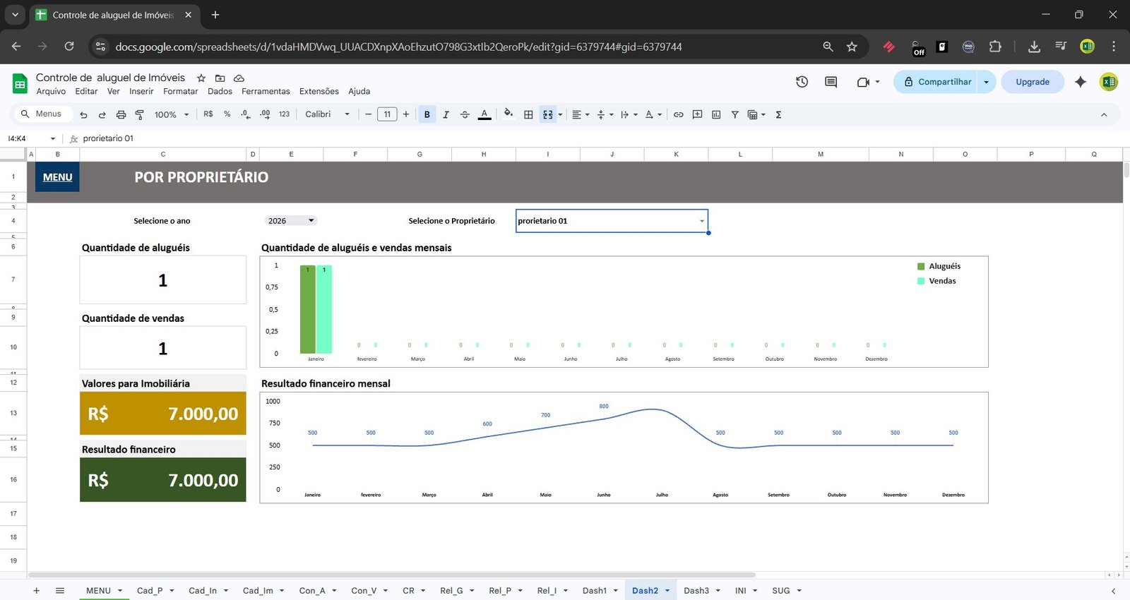Click the MENU link button
This screenshot has width=1130, height=600.
57,177
